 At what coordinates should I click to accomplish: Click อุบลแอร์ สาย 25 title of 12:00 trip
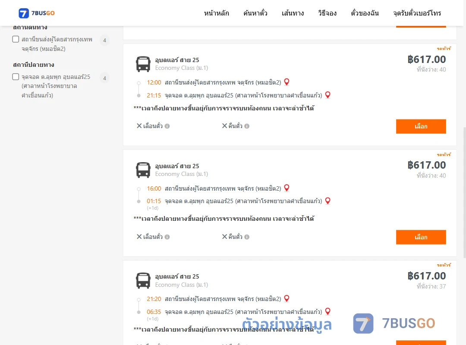[177, 60]
